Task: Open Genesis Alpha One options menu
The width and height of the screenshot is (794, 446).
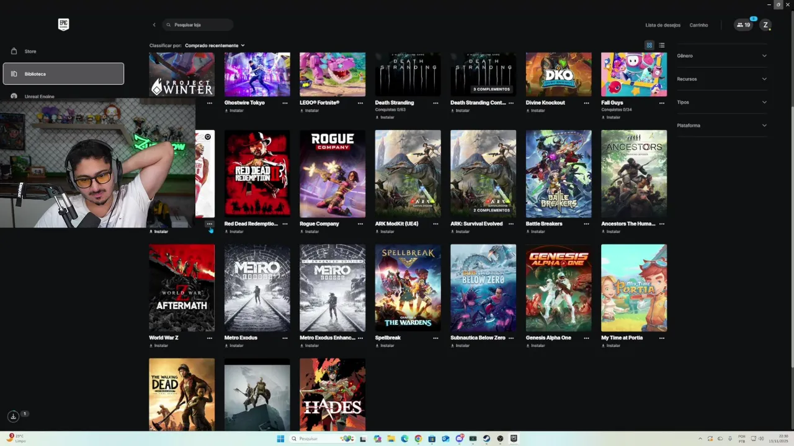Action: pyautogui.click(x=586, y=338)
